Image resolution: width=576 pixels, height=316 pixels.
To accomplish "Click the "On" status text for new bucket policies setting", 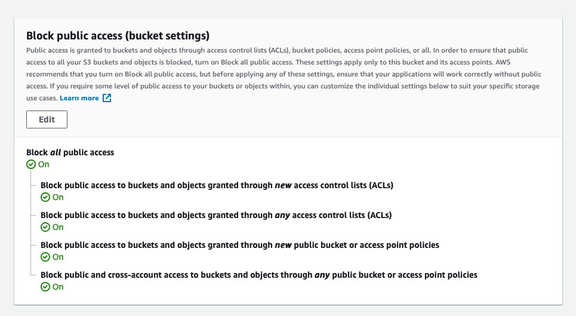I will [x=58, y=257].
